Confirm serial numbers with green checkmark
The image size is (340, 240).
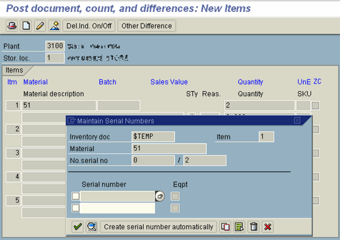click(x=78, y=227)
